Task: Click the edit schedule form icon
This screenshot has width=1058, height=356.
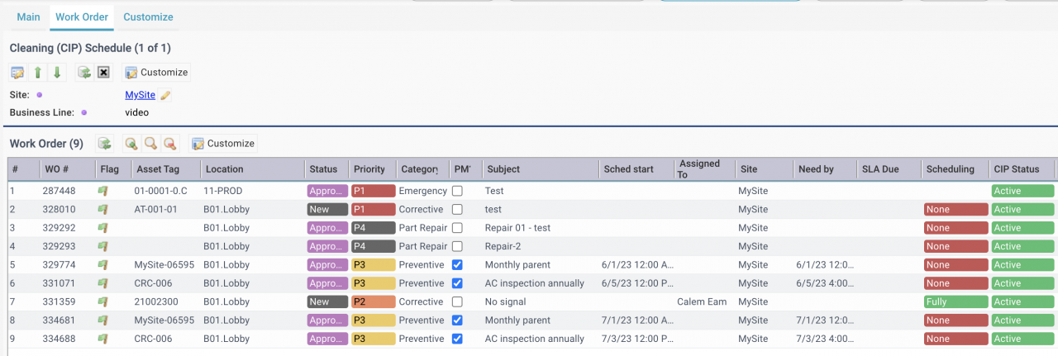Action: (x=17, y=73)
